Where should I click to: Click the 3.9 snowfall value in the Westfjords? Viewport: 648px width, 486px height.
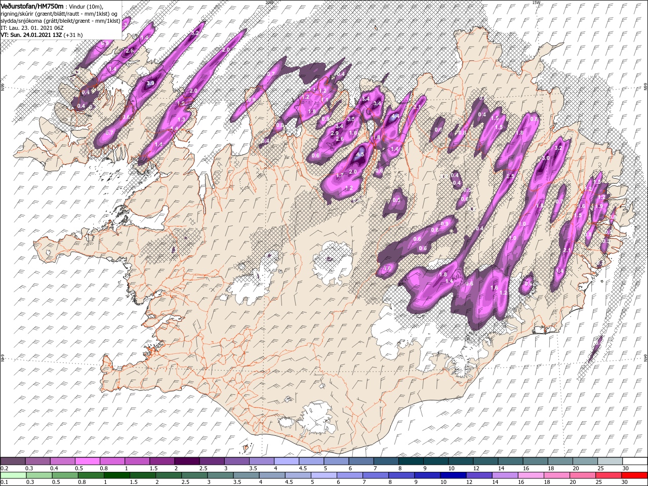coord(150,83)
